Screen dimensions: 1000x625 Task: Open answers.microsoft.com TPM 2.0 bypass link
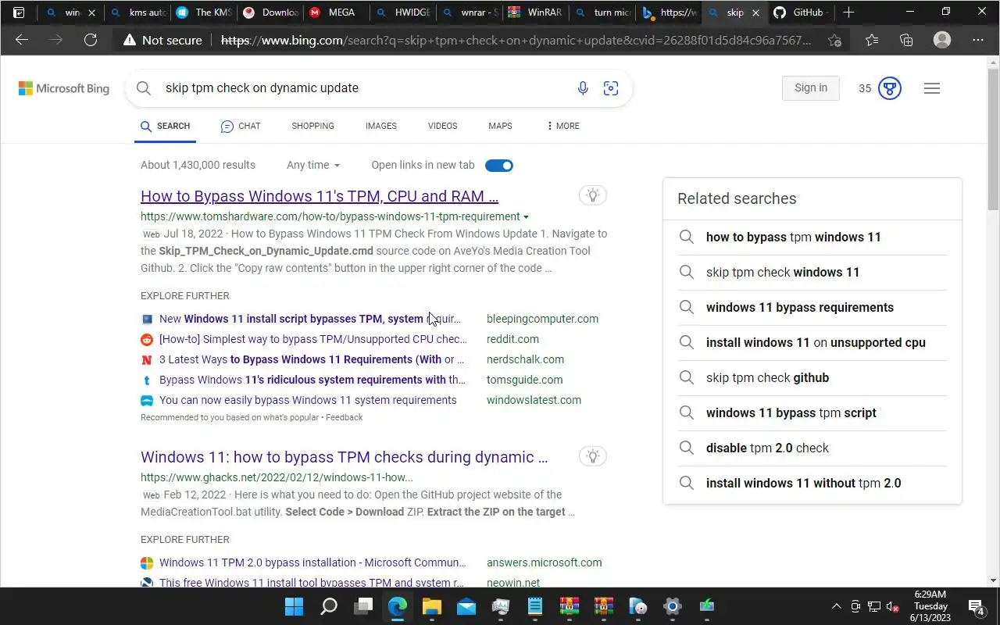pyautogui.click(x=312, y=562)
